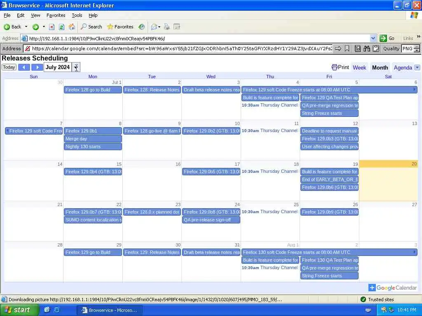
Task: Open the Firefox 129 go to Build event
Action: [93, 252]
